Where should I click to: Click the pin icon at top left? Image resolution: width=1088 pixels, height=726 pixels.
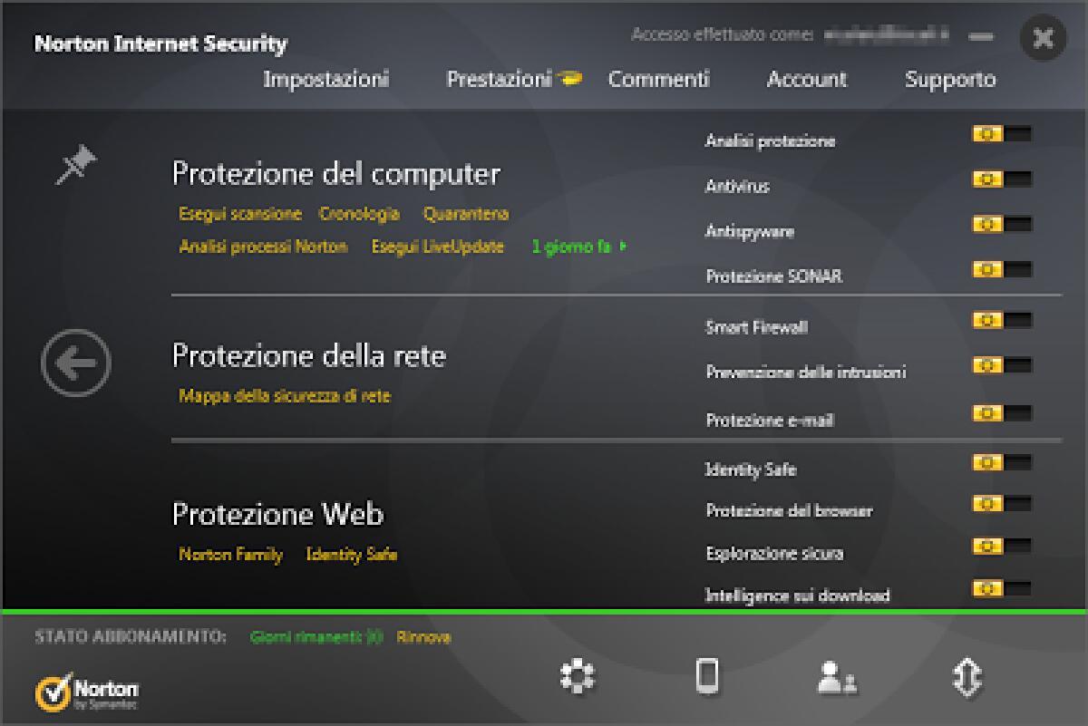[x=77, y=163]
